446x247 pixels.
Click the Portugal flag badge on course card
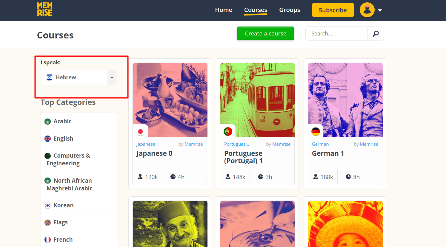(x=228, y=131)
